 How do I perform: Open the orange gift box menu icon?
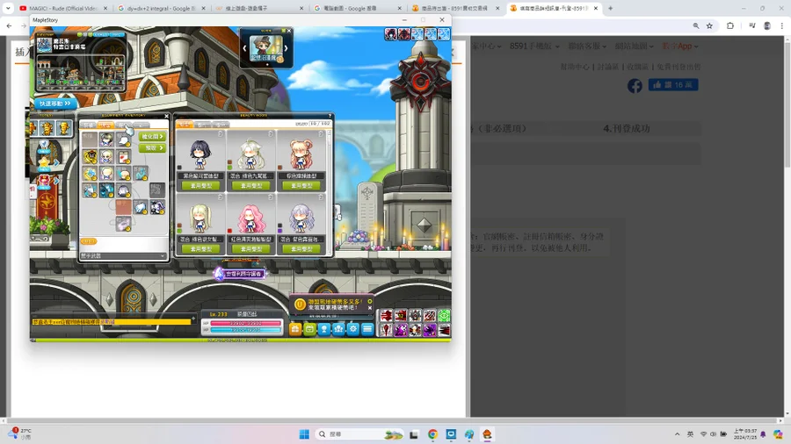[295, 329]
